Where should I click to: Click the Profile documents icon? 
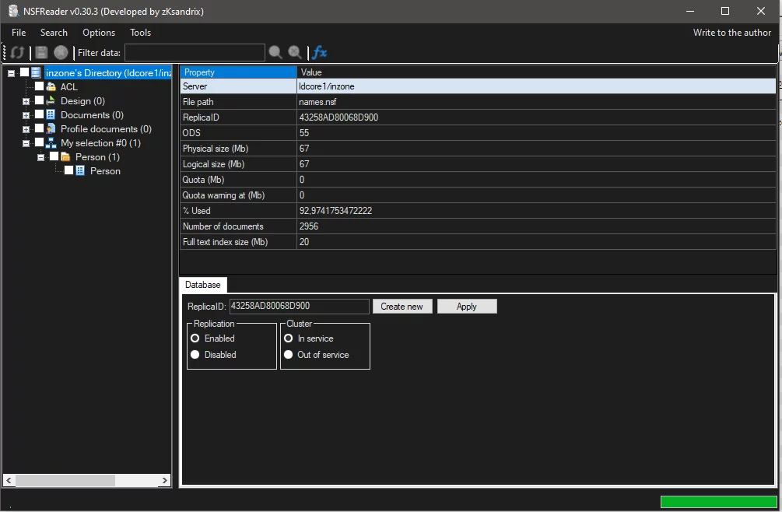pyautogui.click(x=51, y=129)
